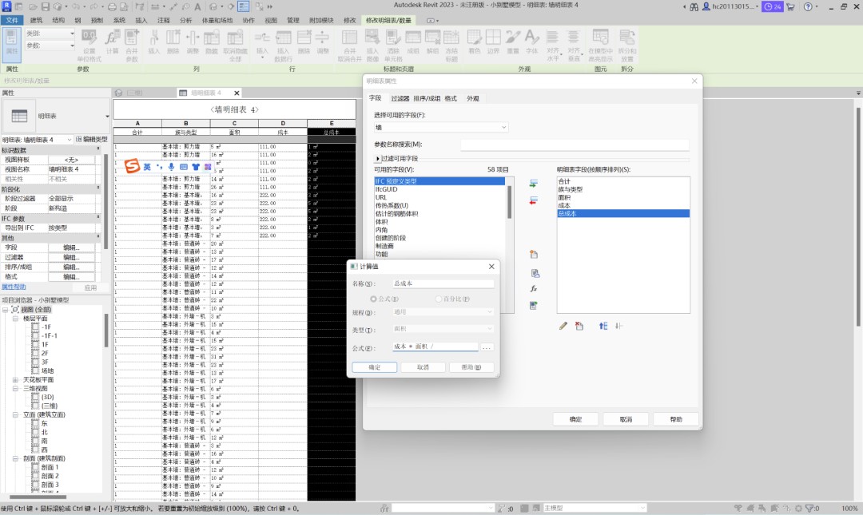Collapse the 立面 (建筑立面) tree node
This screenshot has height=515, width=863.
15,414
